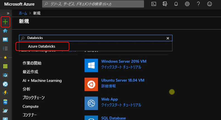The width and height of the screenshot is (221, 120).
Task: Open the Home icon in sidebar
Action: tap(5, 31)
